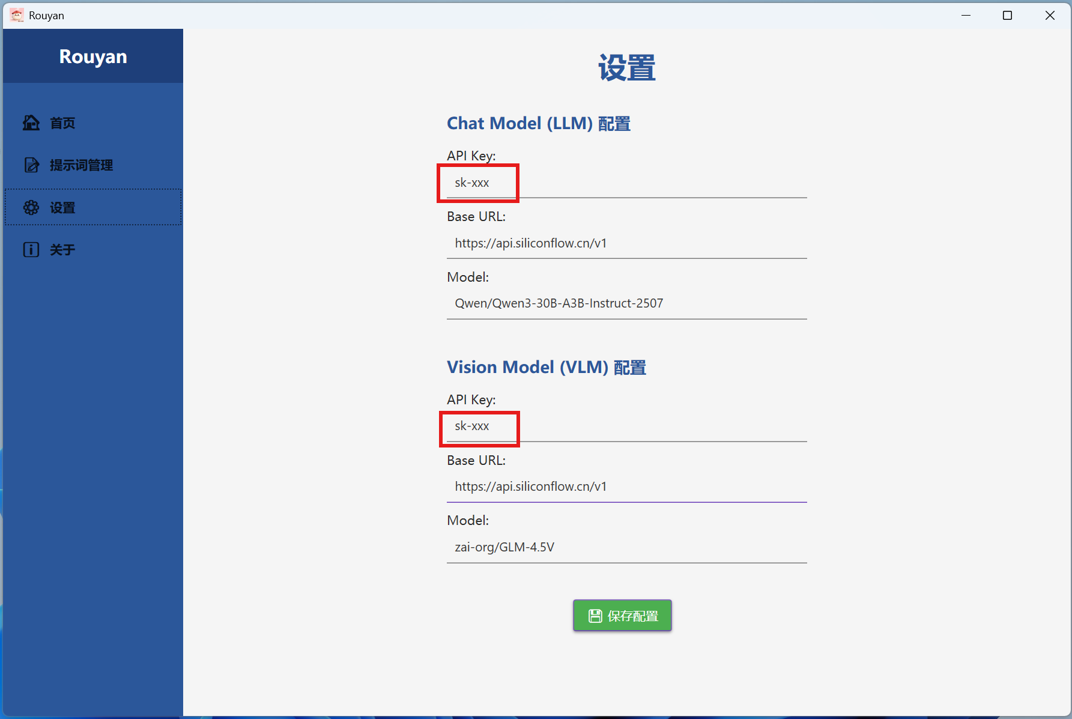This screenshot has height=719, width=1072.
Task: Open the 提示词管理 page
Action: point(81,165)
